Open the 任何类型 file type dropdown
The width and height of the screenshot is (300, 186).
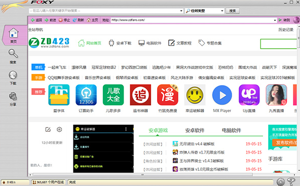[204, 11]
